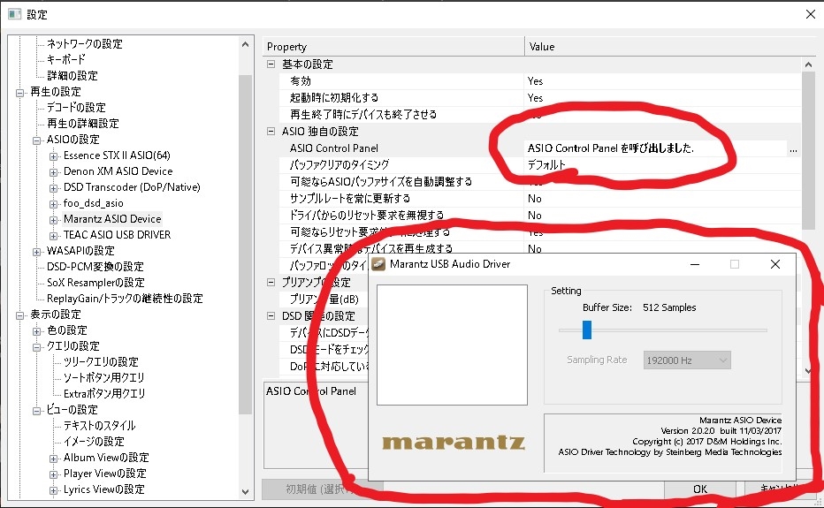Collapse the 再生の設定 tree node
The image size is (824, 508).
[x=20, y=93]
